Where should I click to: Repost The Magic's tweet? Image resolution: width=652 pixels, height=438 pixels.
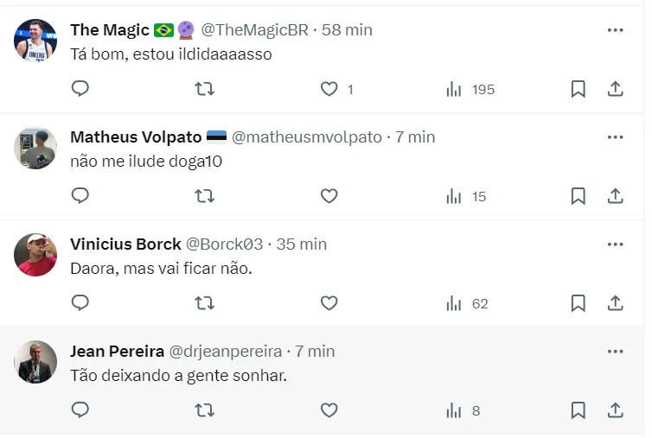204,89
